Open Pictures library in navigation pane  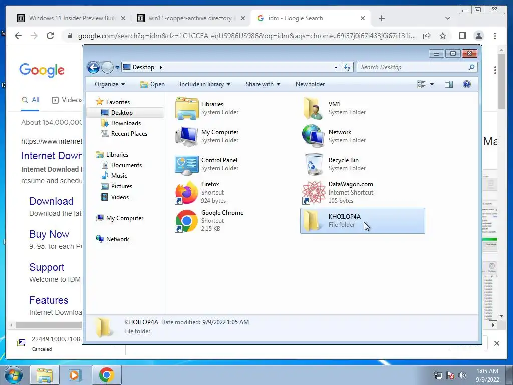[121, 186]
